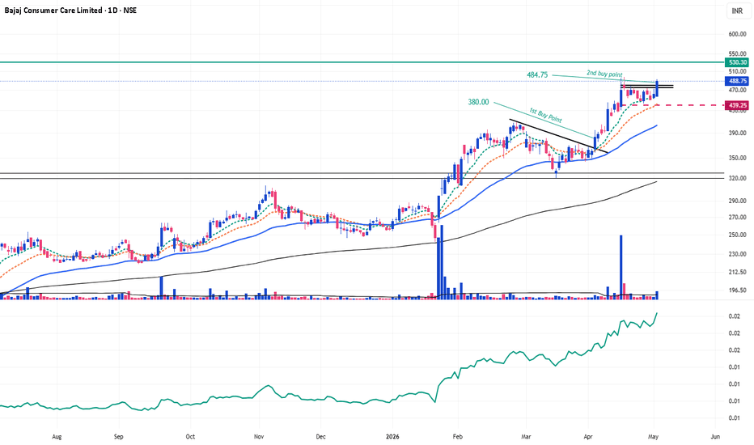Click the 488.75 current price label
Screen dimensions: 754x445
pos(737,81)
